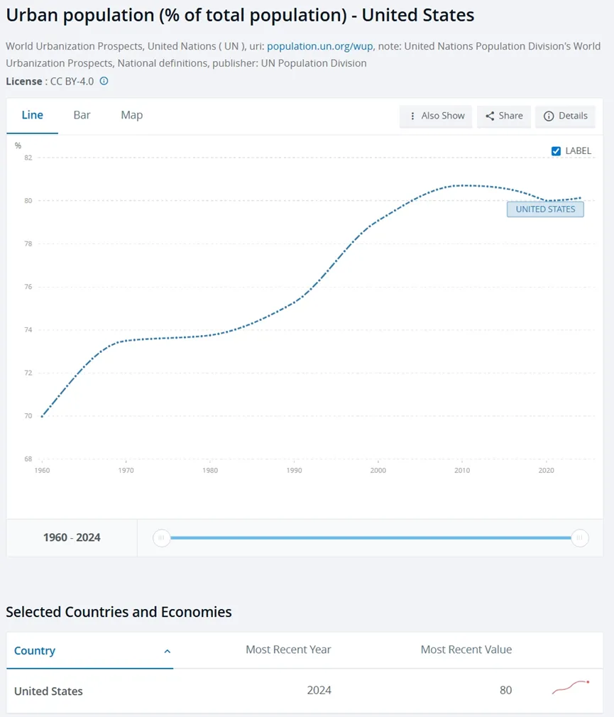Viewport: 614px width, 717px height.
Task: Click the United States sparkline thumbnail
Action: (x=571, y=687)
